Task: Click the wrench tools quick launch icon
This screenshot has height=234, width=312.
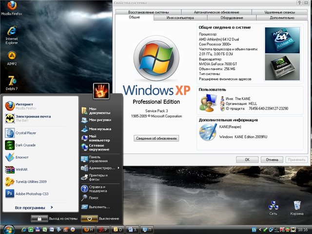Action: (x=58, y=230)
